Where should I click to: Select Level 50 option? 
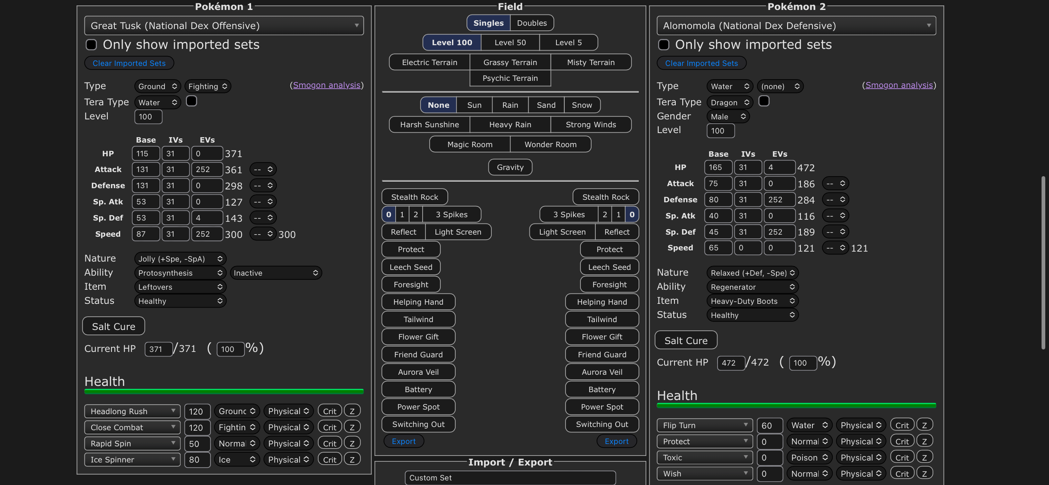pyautogui.click(x=510, y=42)
